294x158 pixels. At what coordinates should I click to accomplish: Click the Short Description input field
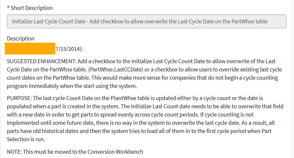pyautogui.click(x=147, y=21)
